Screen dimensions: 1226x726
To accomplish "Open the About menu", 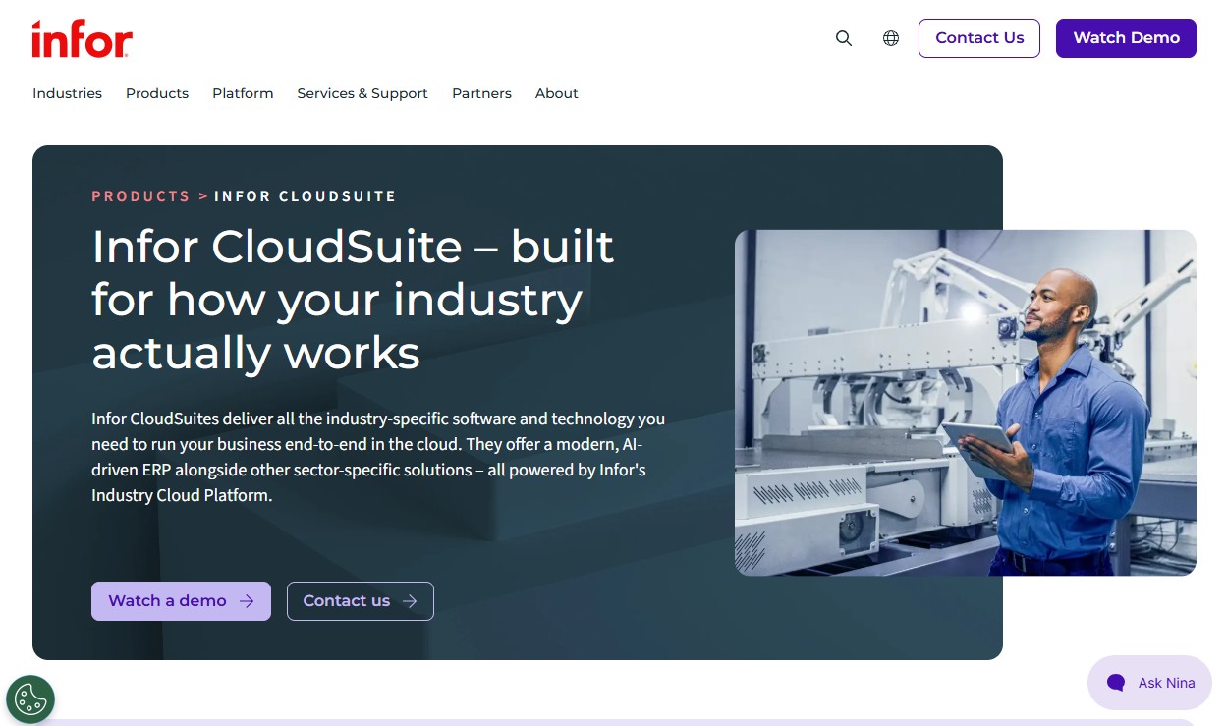I will (556, 93).
